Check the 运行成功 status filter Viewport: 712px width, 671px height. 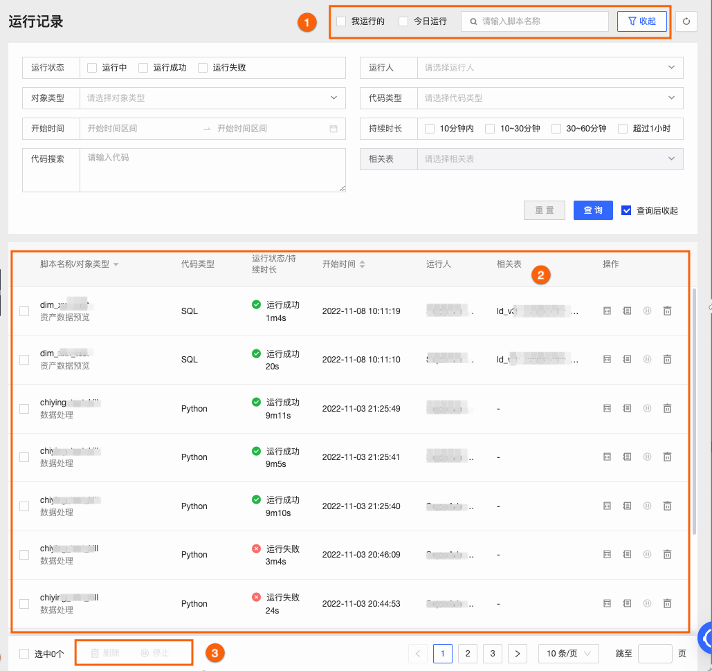pyautogui.click(x=143, y=68)
